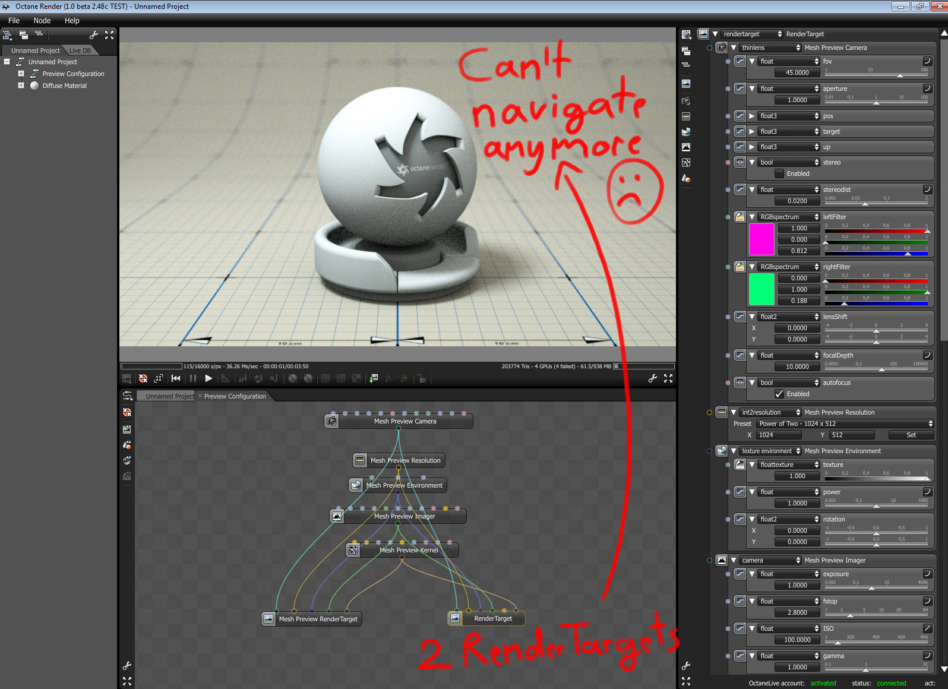Click the rightFilter green color swatch
948x689 pixels.
[x=761, y=289]
